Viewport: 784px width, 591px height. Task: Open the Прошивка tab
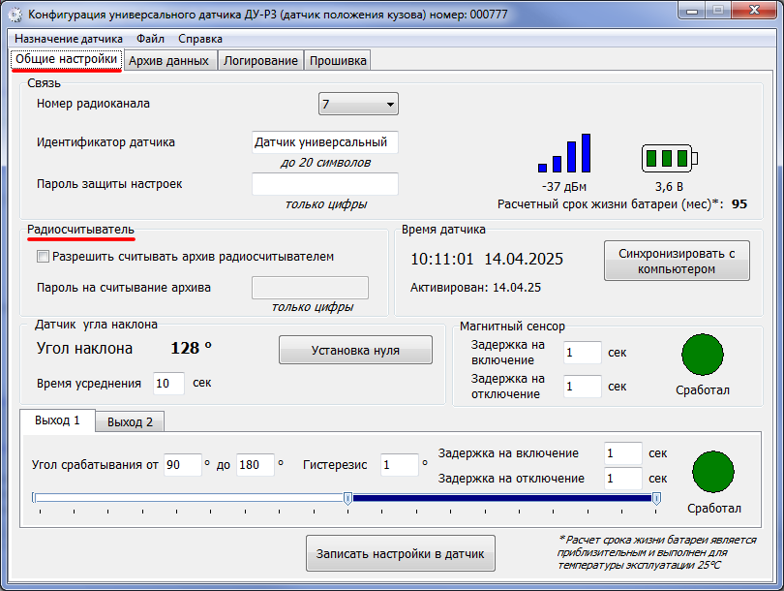338,60
